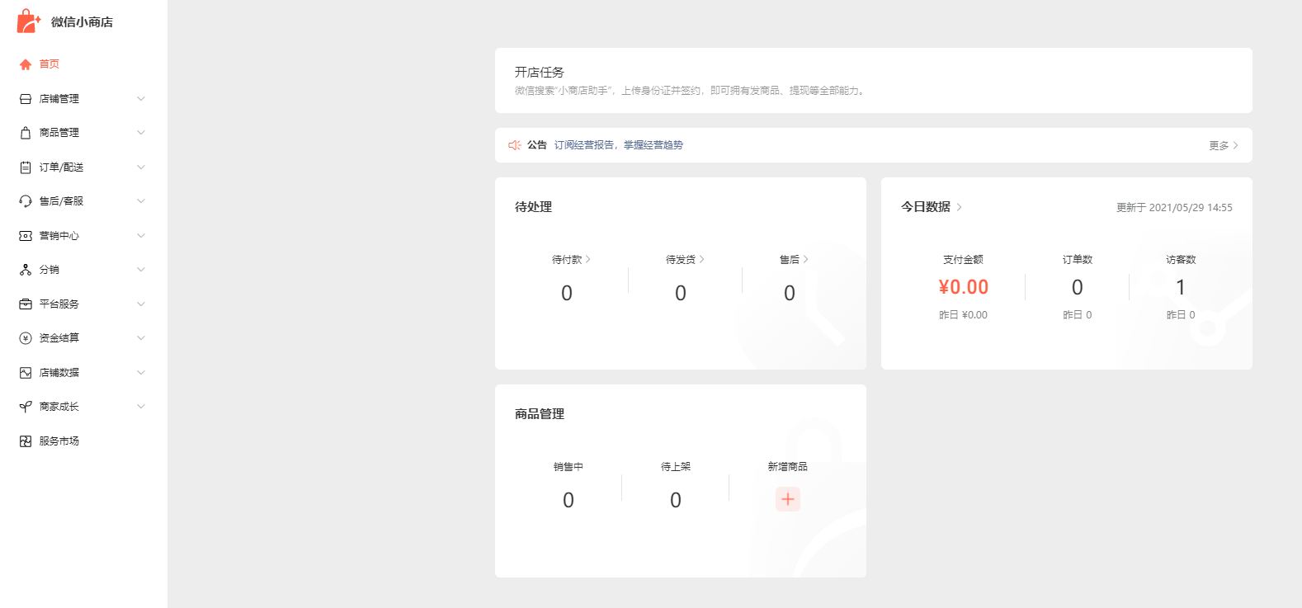Expand the 售后/客服 menu chevron

pyautogui.click(x=141, y=201)
